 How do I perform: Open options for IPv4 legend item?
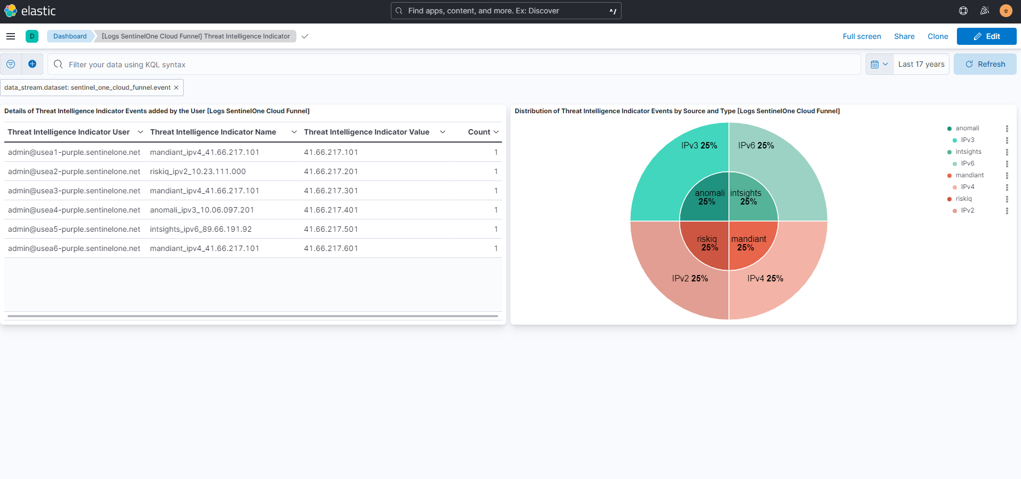[1007, 187]
